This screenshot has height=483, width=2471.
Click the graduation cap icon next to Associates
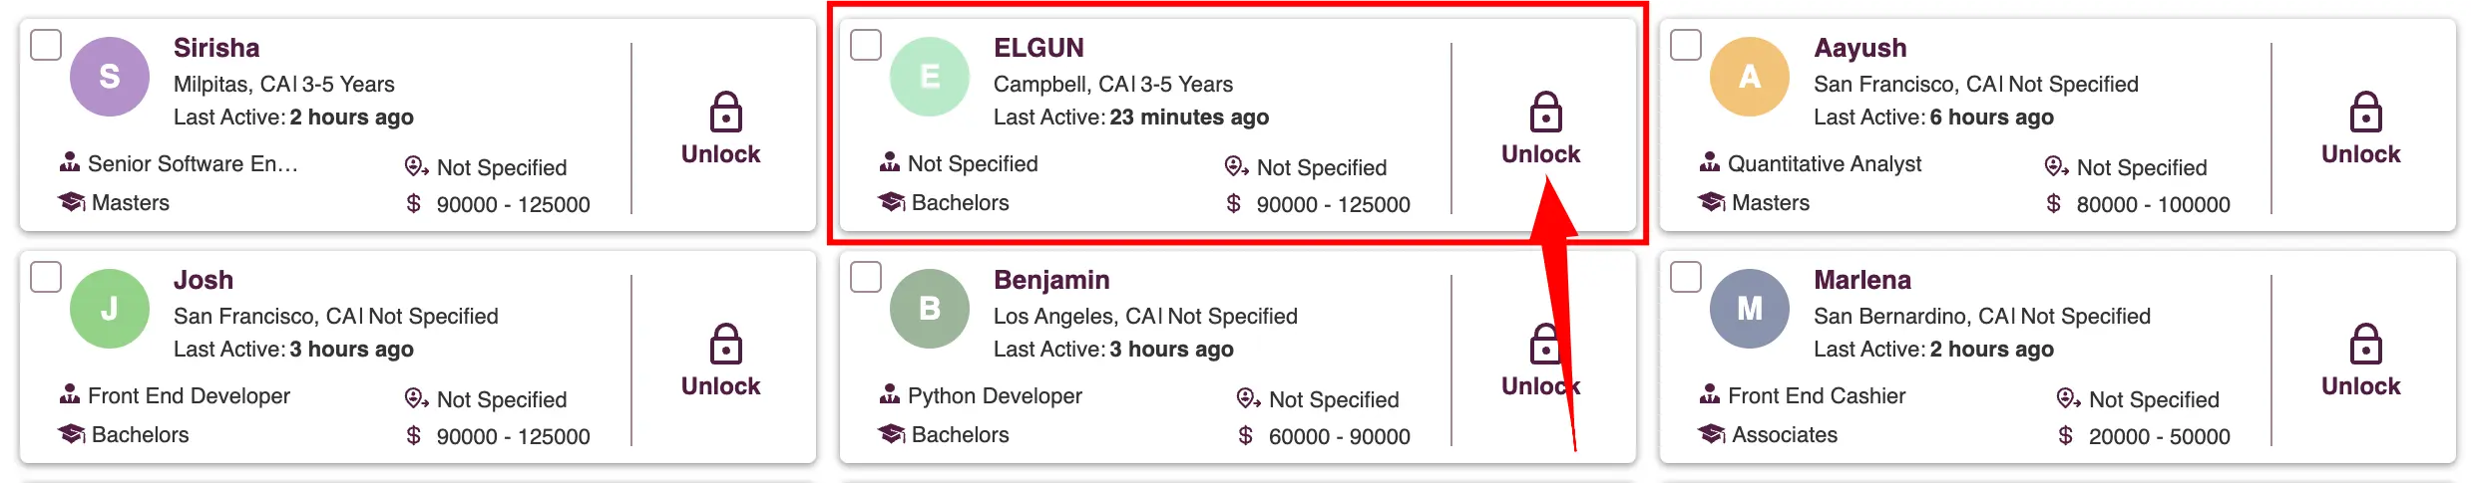[1712, 434]
